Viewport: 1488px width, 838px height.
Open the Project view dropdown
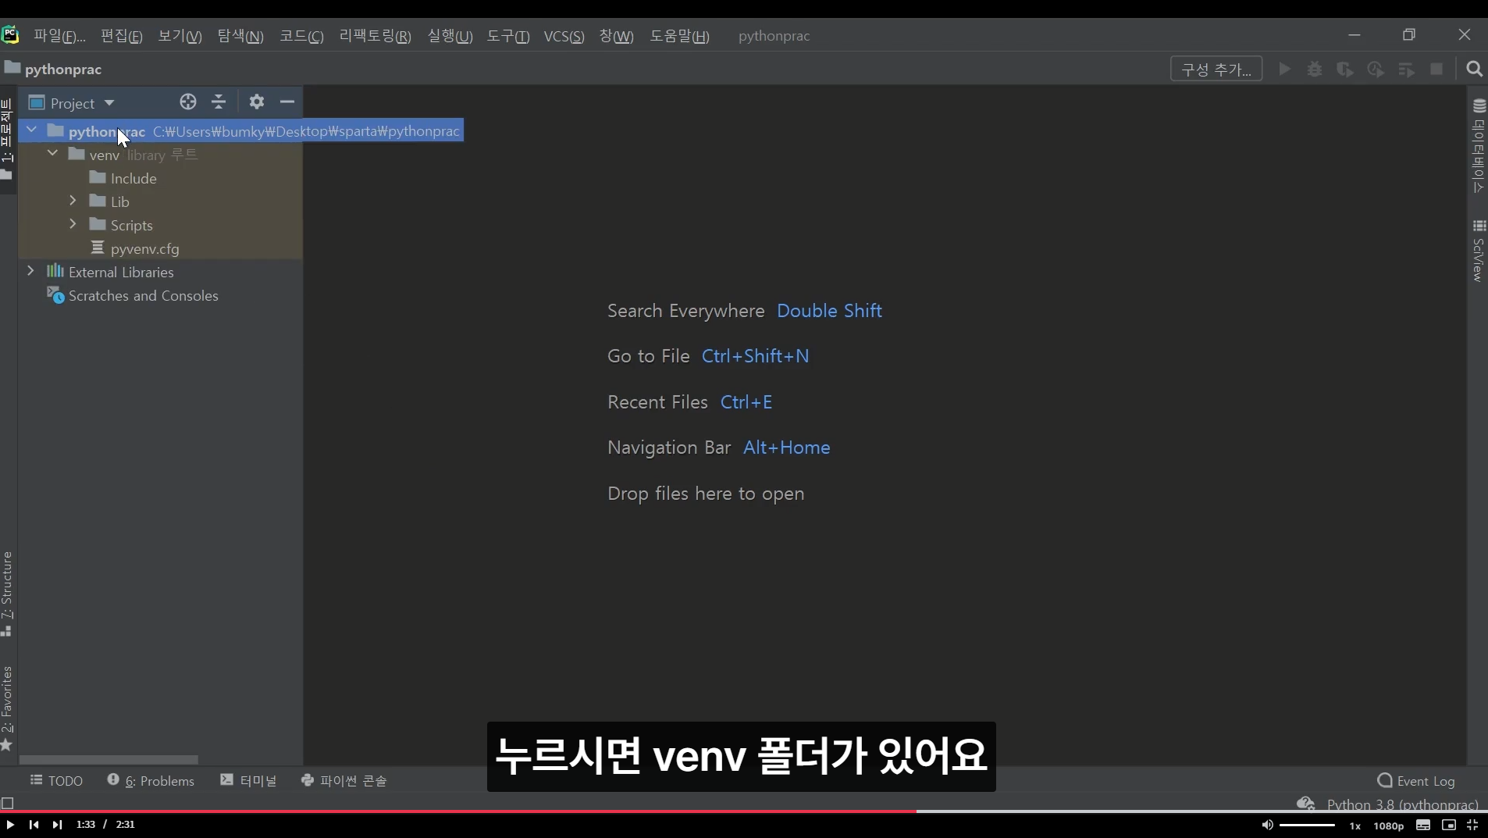(x=72, y=103)
